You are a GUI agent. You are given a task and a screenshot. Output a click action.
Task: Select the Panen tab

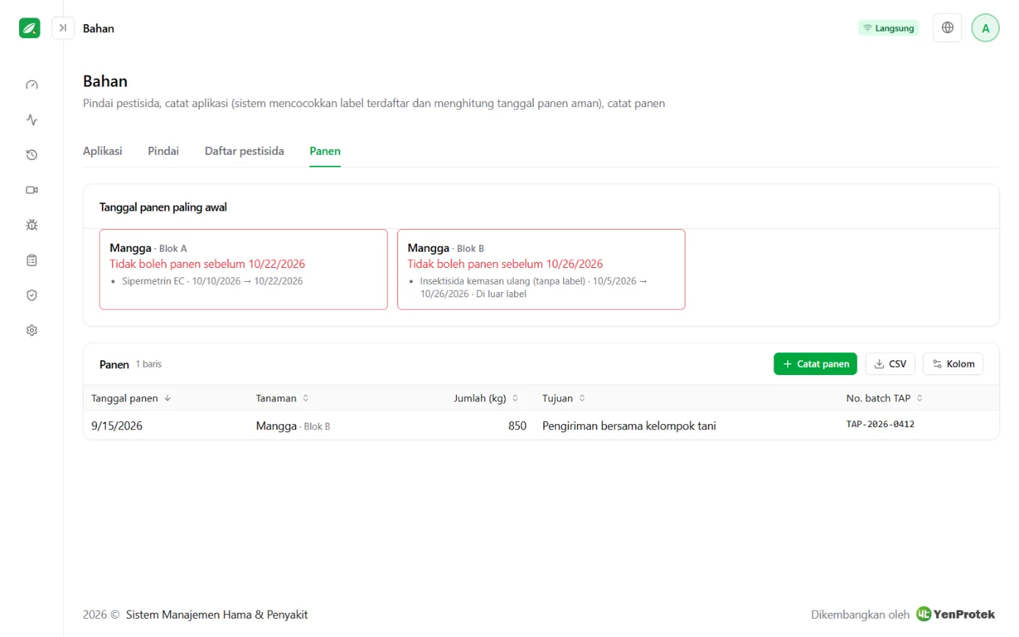click(x=324, y=151)
